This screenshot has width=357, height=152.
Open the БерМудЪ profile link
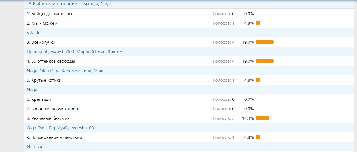59,128
